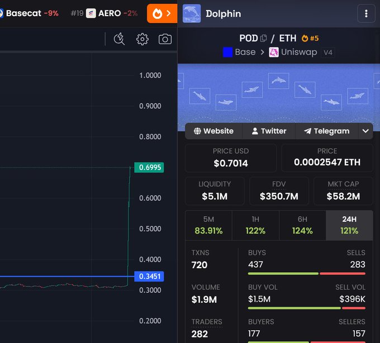The image size is (380, 343).
Task: Click the PRICE USD $0.7014 box
Action: coord(231,158)
